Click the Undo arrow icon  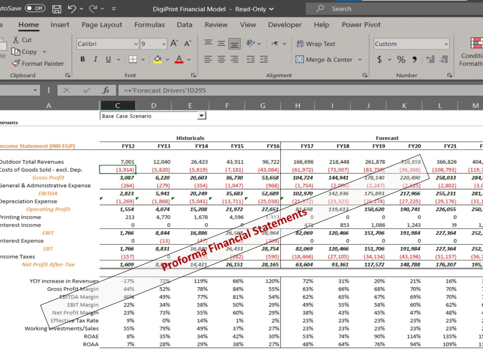point(72,9)
